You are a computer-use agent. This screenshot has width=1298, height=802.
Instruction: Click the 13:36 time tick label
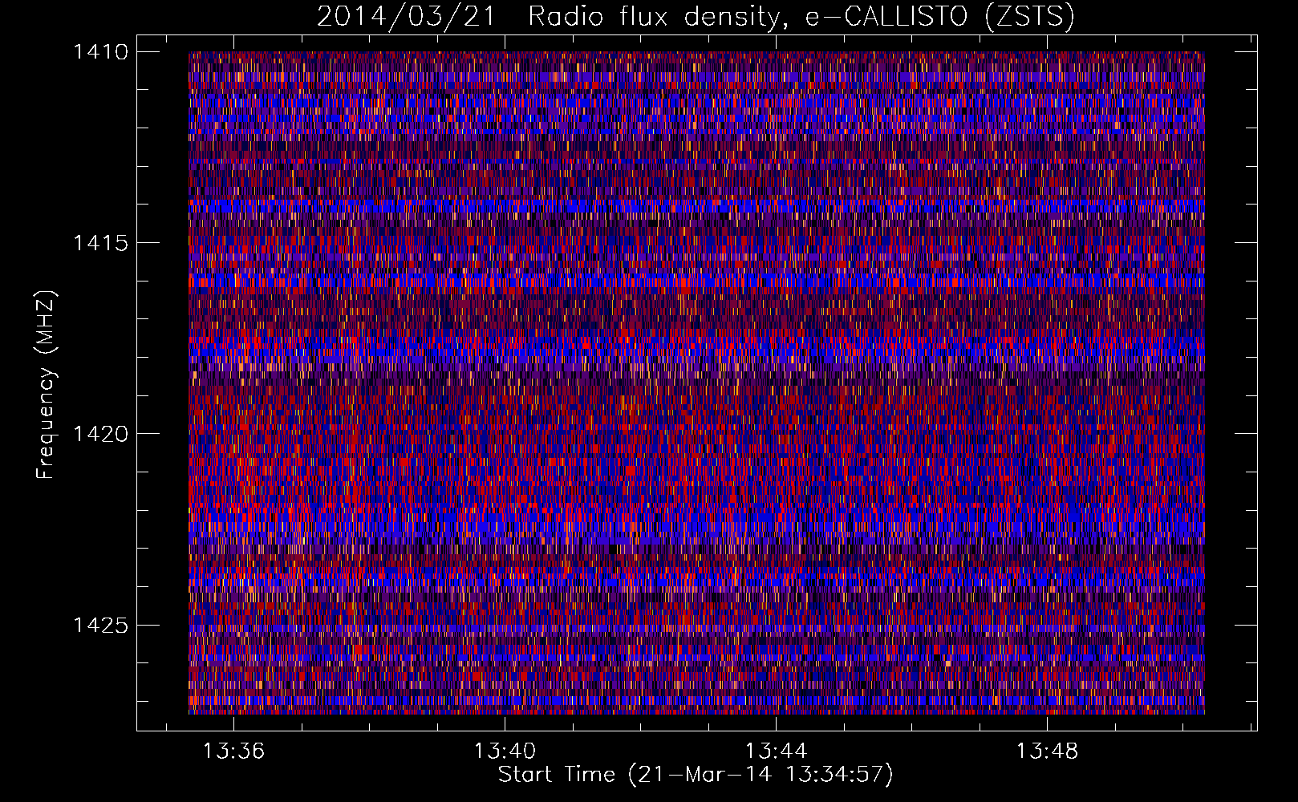click(x=233, y=751)
